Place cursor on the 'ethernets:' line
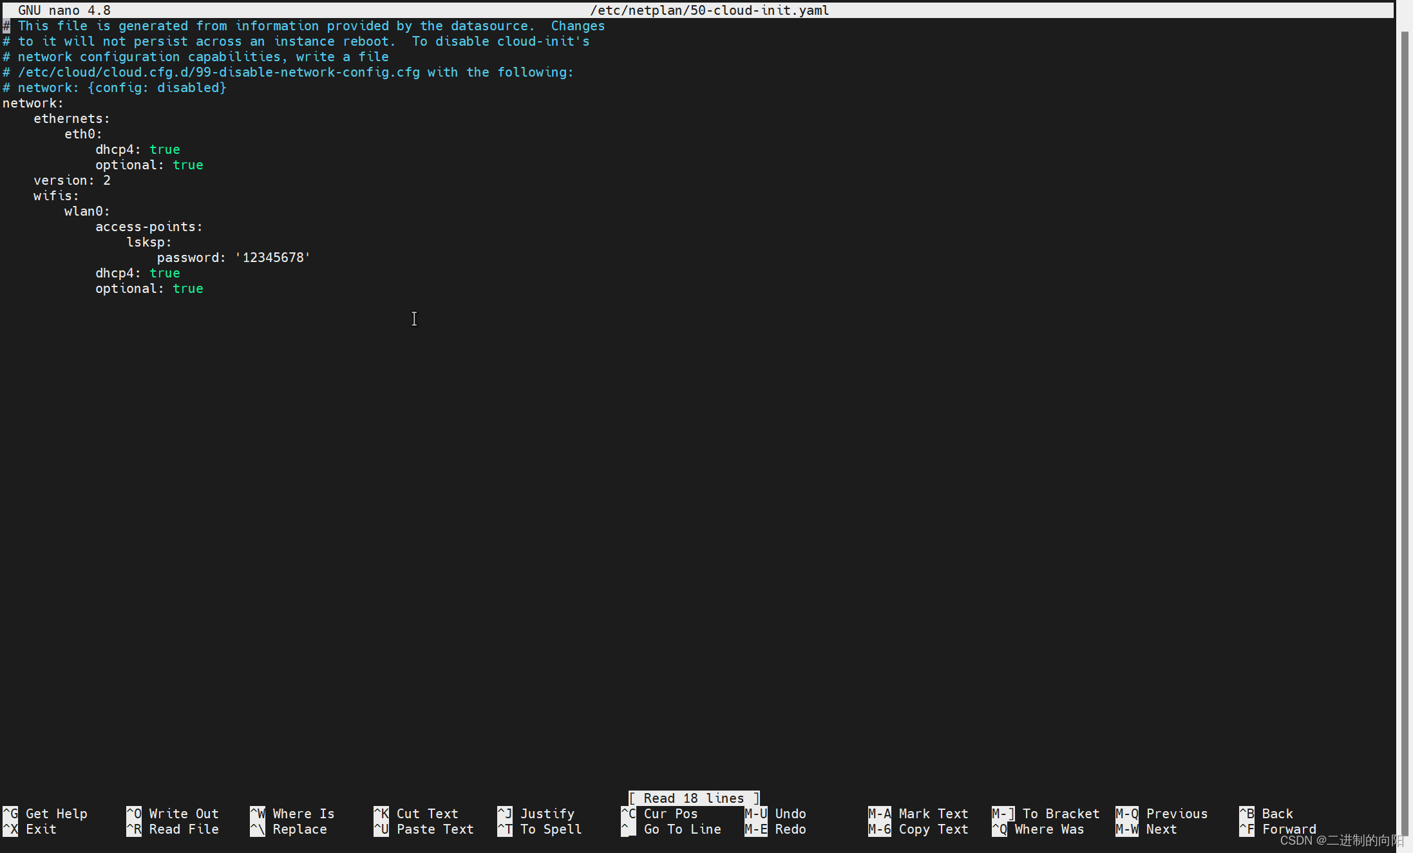Viewport: 1413px width, 853px height. click(x=72, y=118)
